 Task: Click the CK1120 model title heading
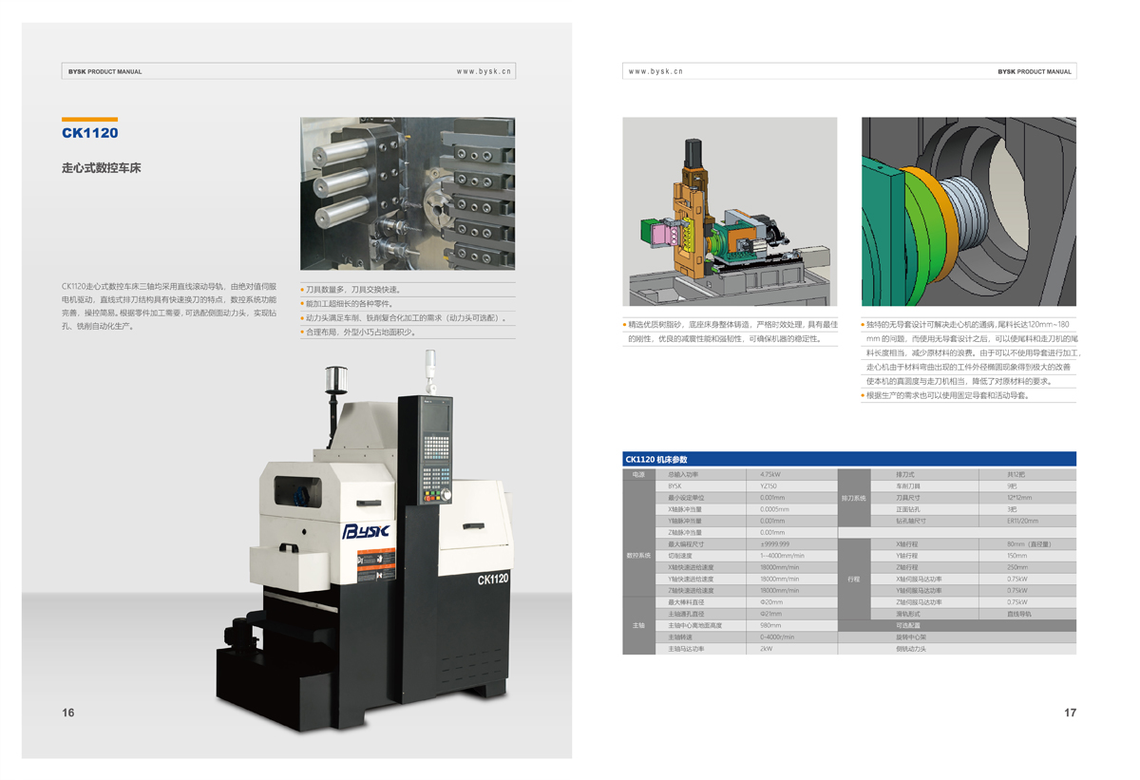tap(90, 133)
